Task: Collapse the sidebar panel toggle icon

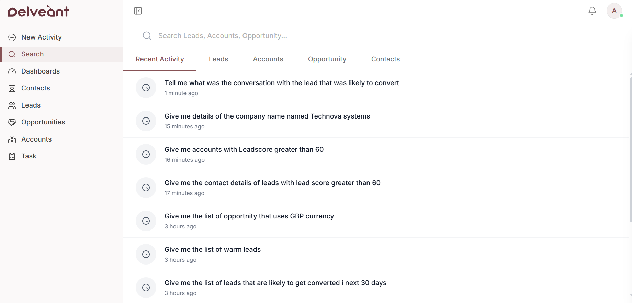Action: tap(138, 11)
